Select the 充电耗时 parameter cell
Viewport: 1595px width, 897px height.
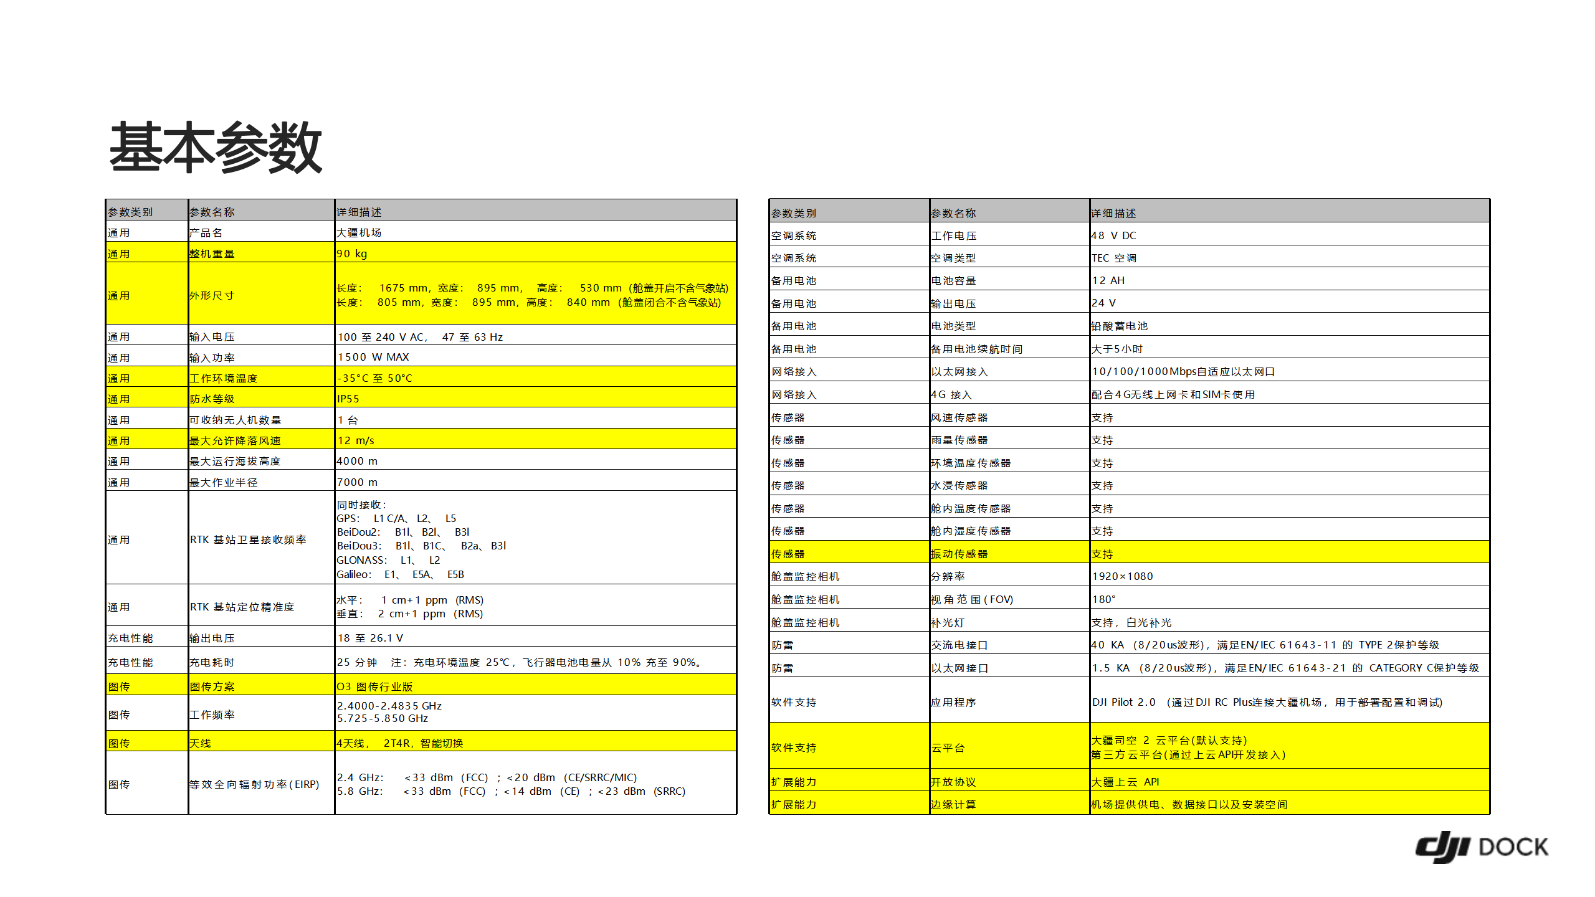pyautogui.click(x=261, y=662)
